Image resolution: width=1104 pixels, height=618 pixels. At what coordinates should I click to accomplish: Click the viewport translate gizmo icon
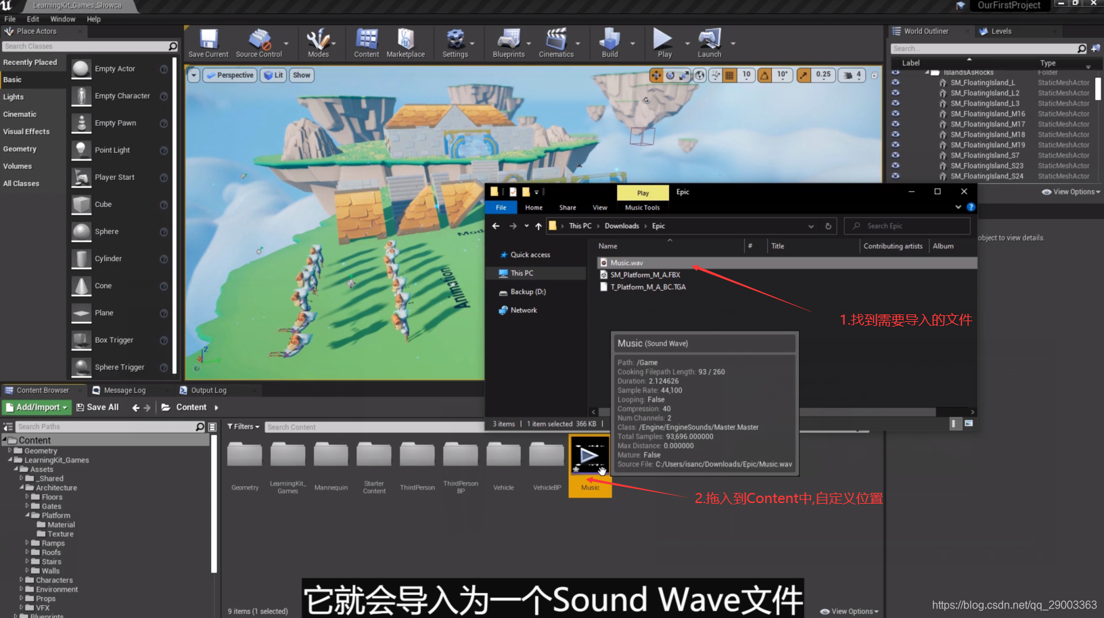(x=655, y=75)
